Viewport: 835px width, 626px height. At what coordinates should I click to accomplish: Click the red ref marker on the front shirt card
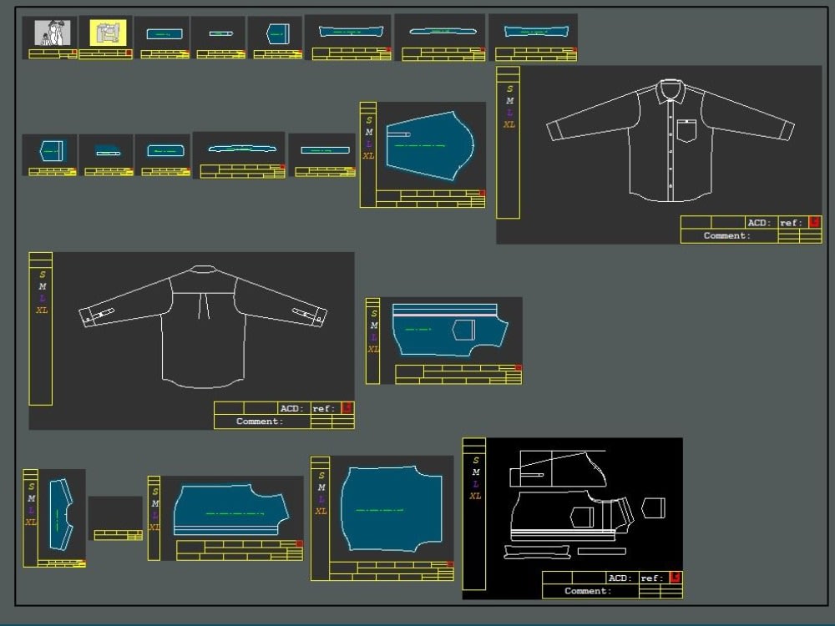point(814,223)
